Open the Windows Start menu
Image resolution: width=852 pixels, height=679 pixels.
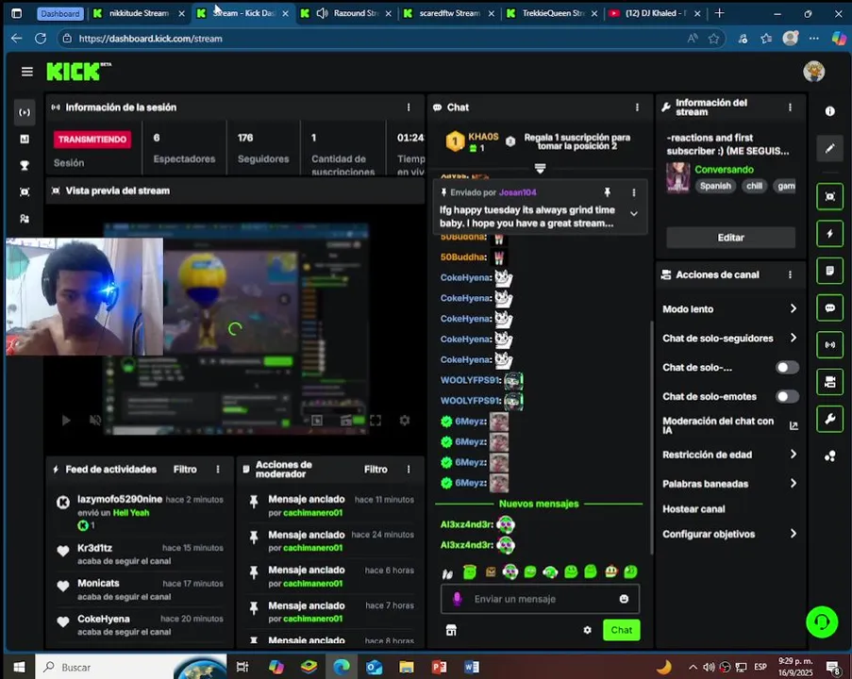pos(19,667)
